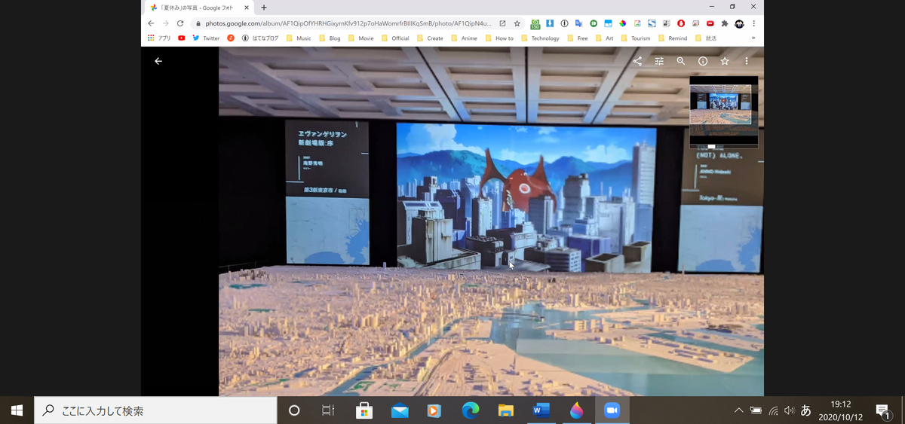Click Chrome's forward navigation arrow
The image size is (905, 424).
(x=166, y=23)
